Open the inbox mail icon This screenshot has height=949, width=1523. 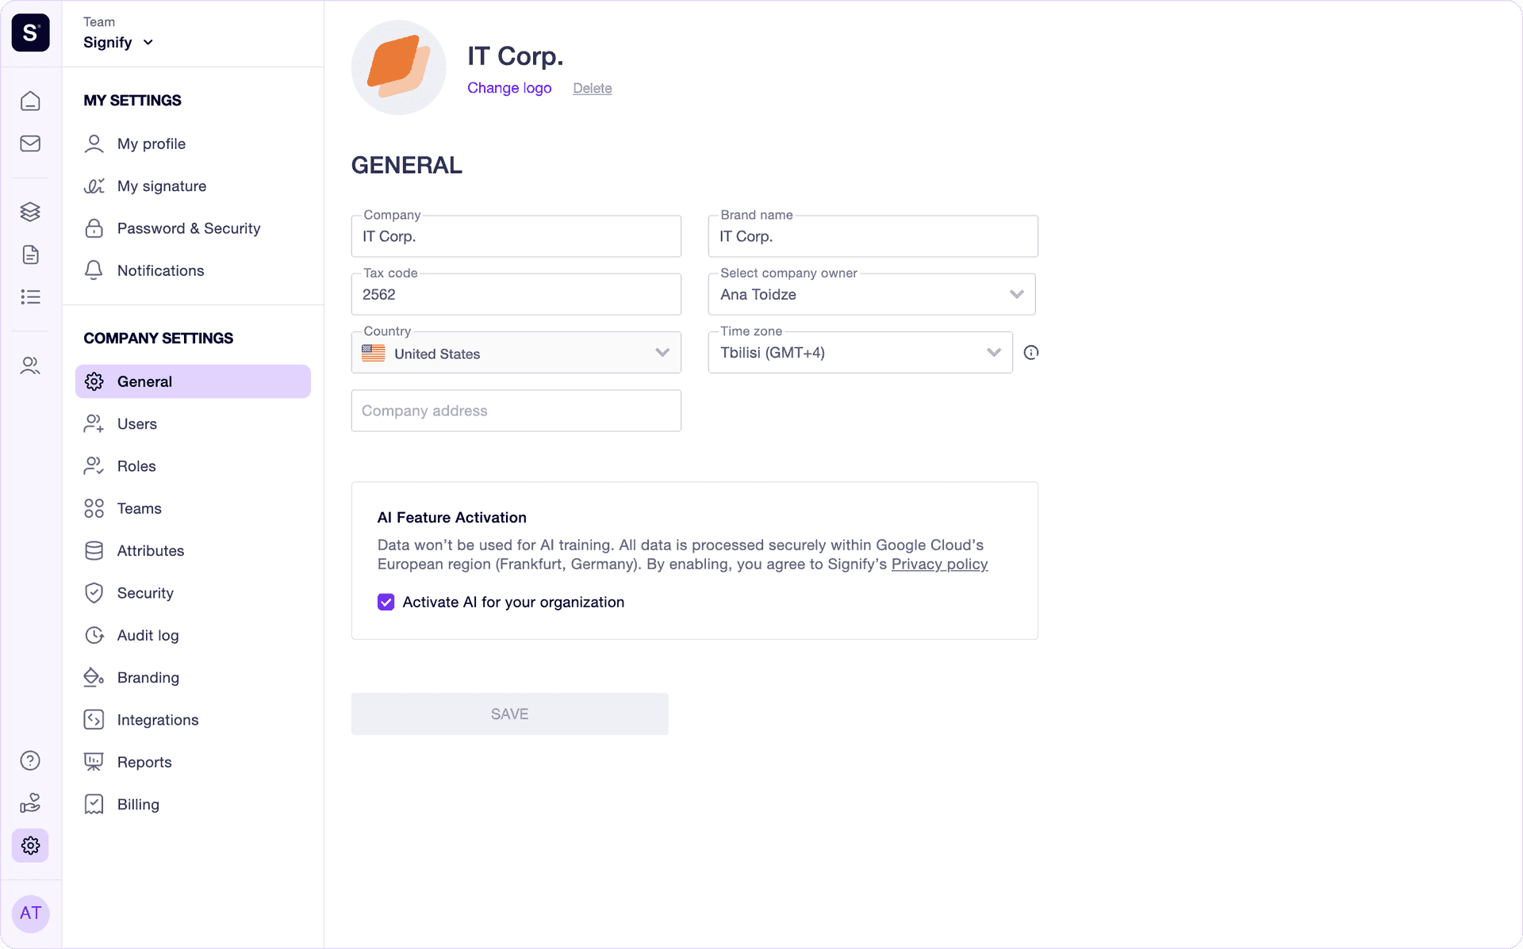[x=30, y=143]
